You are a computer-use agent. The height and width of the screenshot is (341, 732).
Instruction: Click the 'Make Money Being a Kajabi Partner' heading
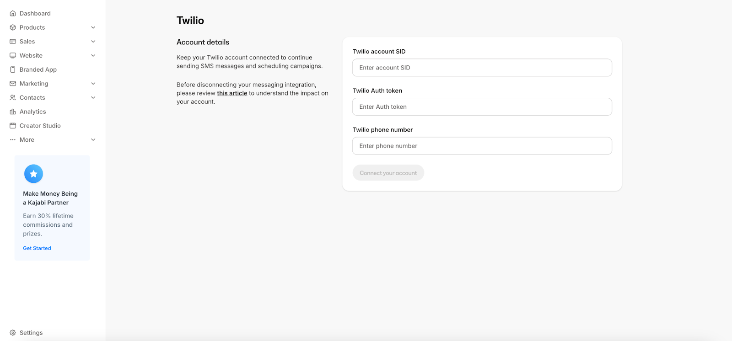(x=50, y=198)
